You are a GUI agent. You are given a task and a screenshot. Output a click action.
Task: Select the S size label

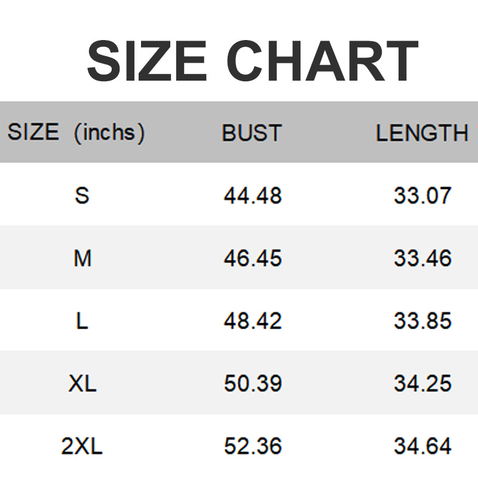(x=82, y=195)
